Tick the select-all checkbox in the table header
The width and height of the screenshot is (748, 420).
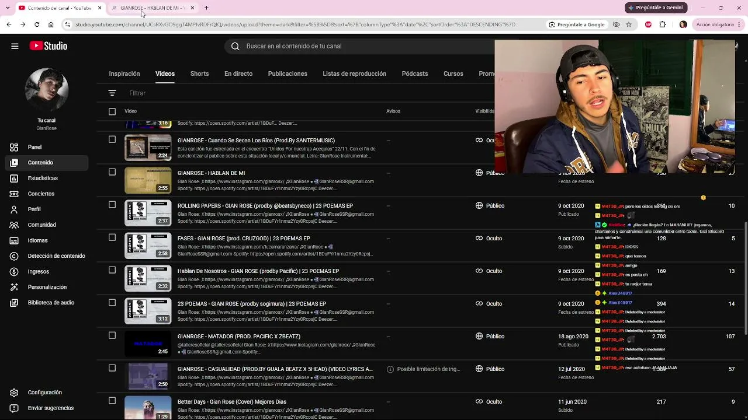pos(112,111)
